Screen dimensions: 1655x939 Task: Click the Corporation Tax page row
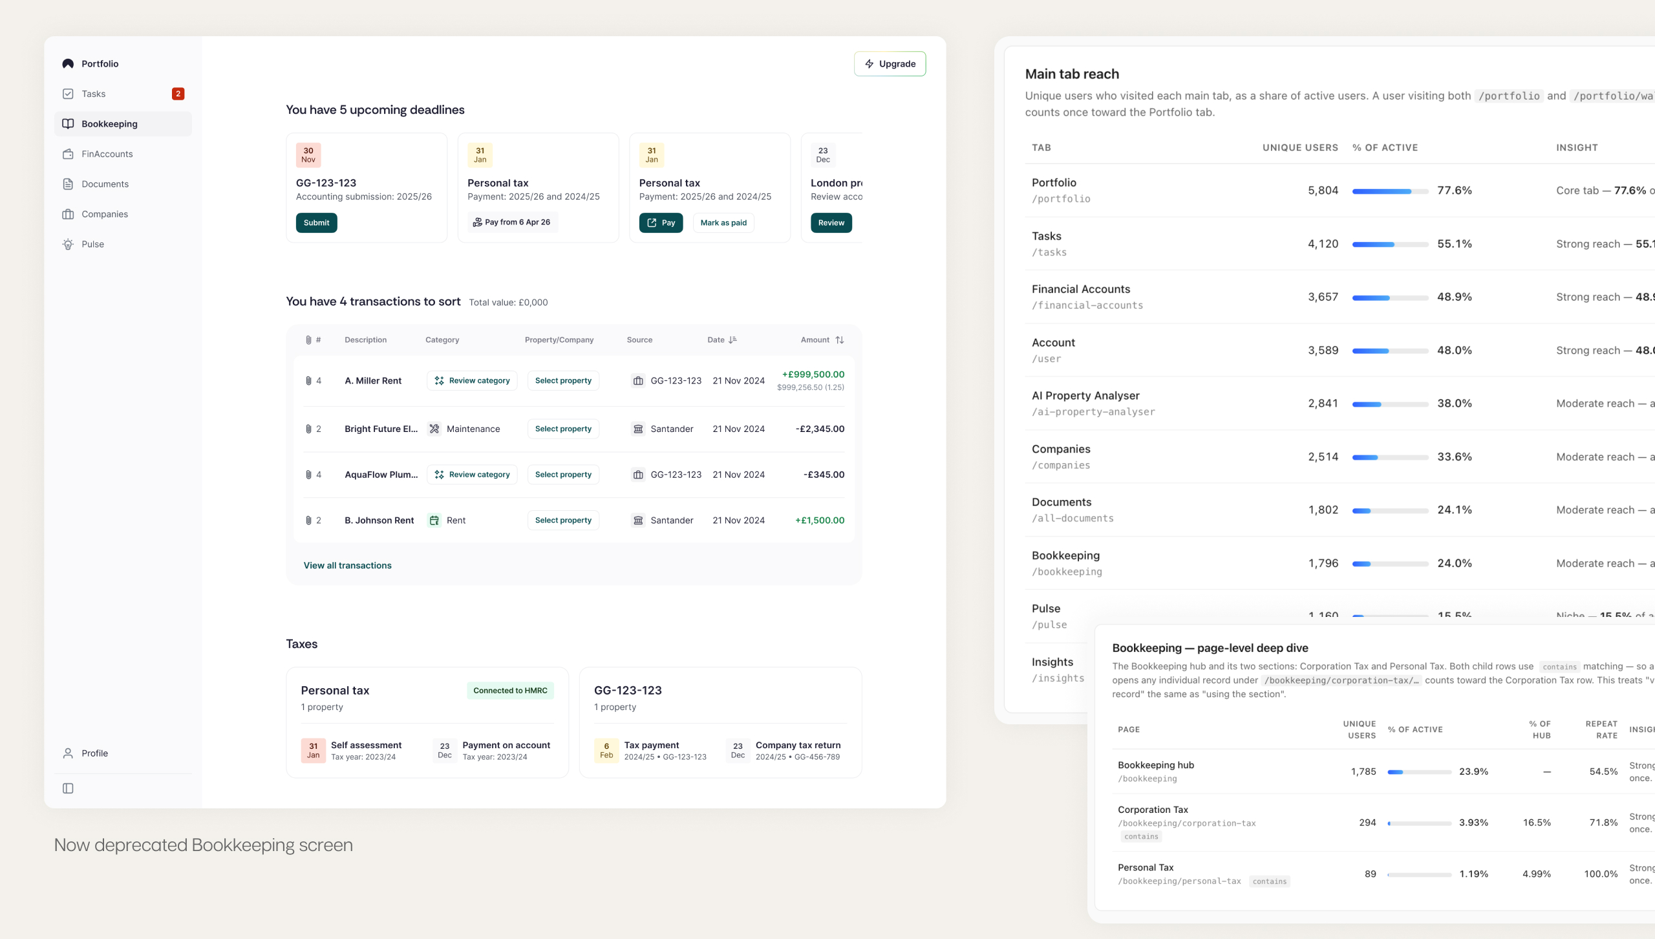1383,823
